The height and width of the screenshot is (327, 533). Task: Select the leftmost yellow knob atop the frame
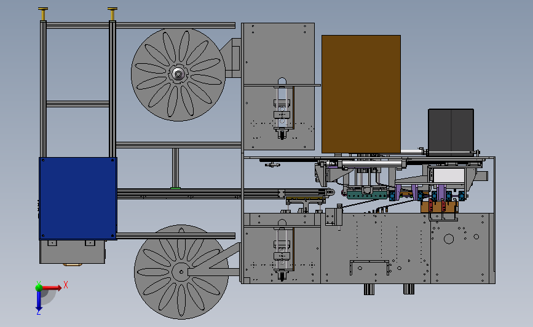pyautogui.click(x=43, y=13)
